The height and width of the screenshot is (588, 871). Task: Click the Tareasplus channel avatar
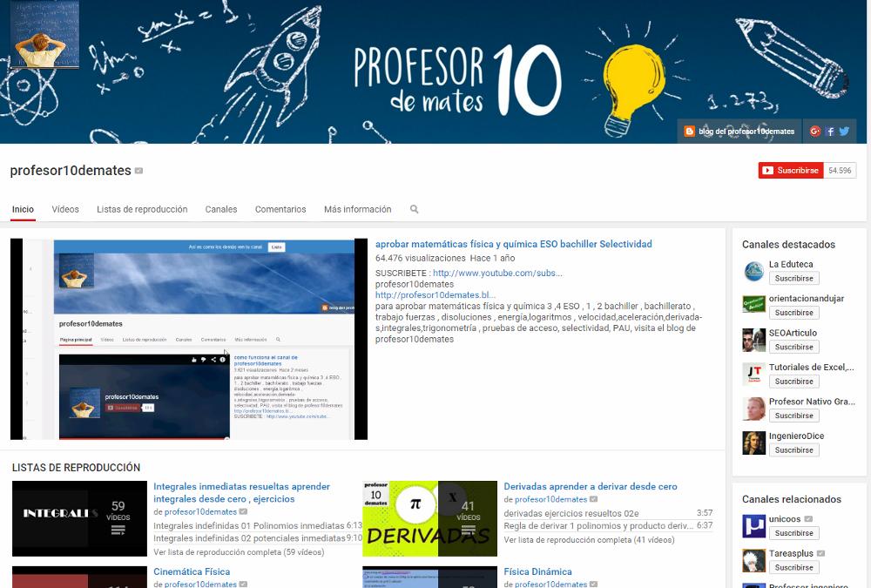753,560
